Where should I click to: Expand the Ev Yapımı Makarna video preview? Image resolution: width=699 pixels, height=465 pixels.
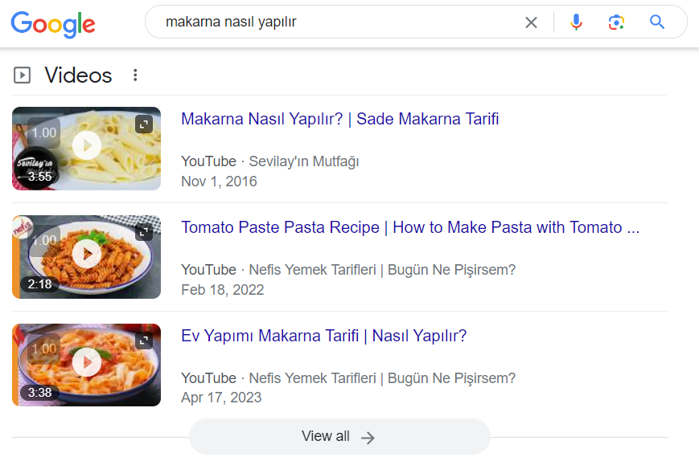coord(144,341)
